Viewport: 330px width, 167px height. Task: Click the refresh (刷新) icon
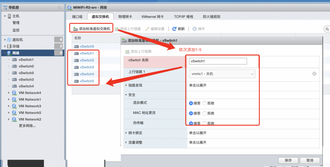point(174,29)
